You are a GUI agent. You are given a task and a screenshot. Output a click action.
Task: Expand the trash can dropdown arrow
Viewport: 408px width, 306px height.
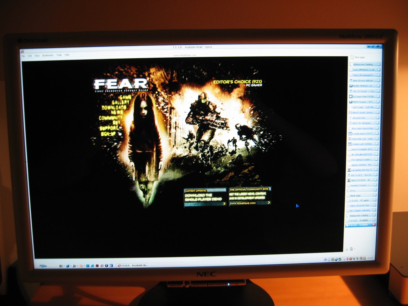point(354,249)
